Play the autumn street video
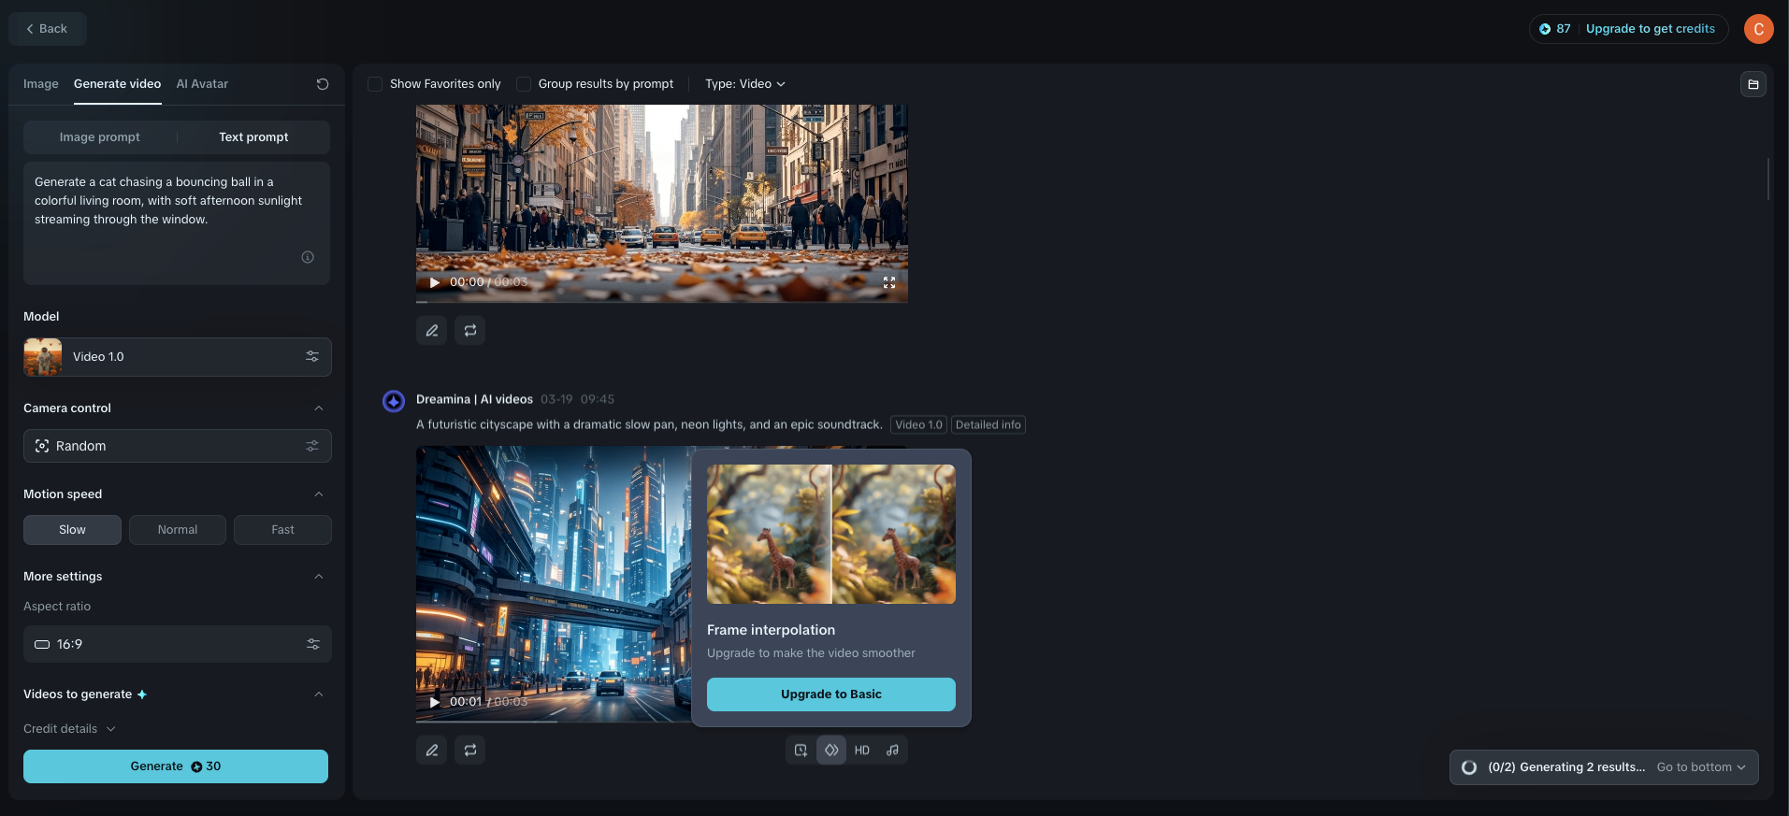Screen dimensions: 1789x816 [x=434, y=282]
